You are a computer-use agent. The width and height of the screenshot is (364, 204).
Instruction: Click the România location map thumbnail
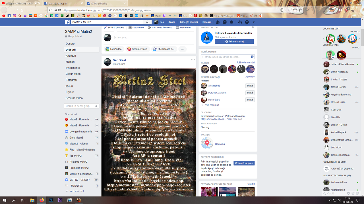pos(207,143)
